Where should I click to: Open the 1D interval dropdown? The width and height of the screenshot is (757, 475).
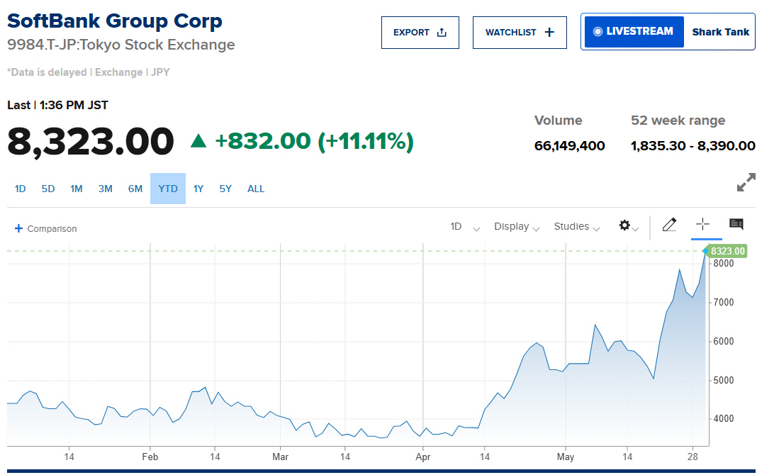(465, 226)
